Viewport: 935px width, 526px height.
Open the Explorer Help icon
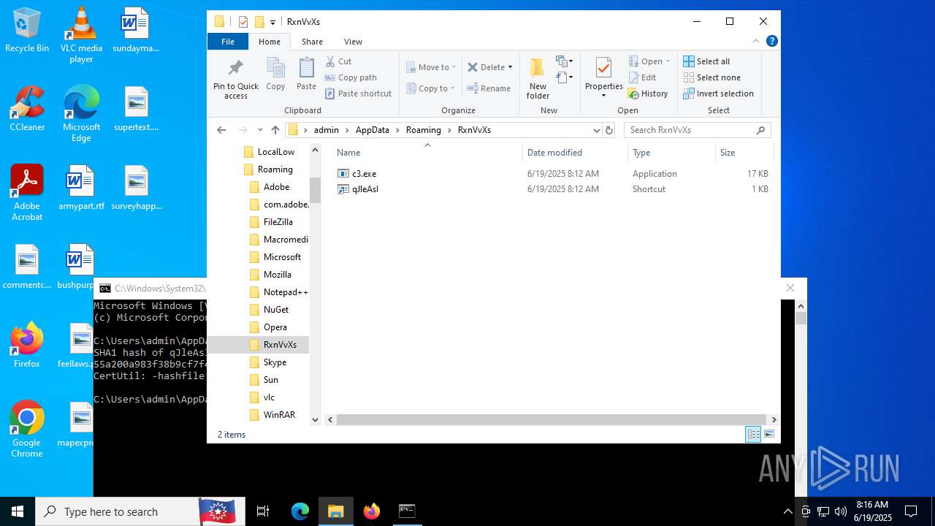click(772, 41)
